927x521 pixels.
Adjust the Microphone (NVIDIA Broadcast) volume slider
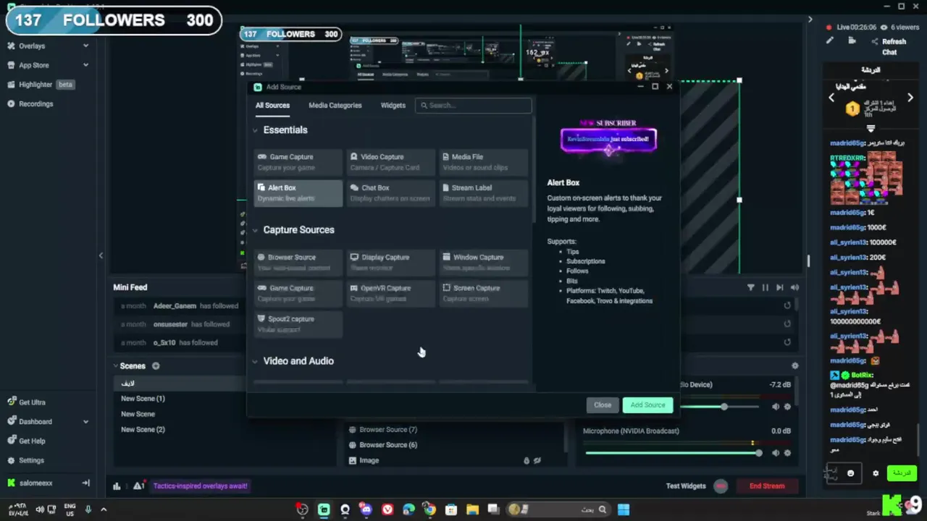point(672,453)
